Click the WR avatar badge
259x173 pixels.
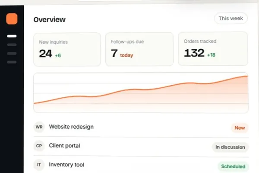click(x=39, y=127)
